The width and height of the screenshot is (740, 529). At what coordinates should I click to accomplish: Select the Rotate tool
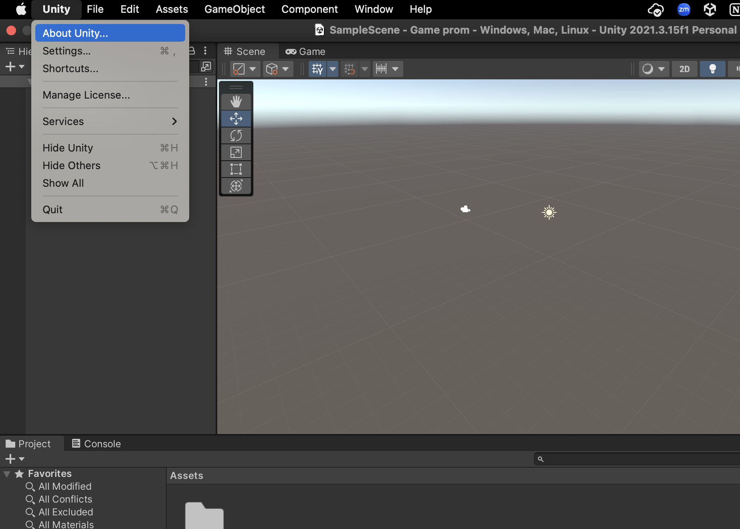point(236,135)
